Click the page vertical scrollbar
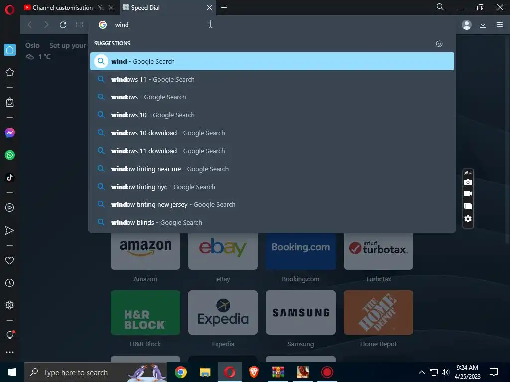The width and height of the screenshot is (510, 382). pos(508,140)
